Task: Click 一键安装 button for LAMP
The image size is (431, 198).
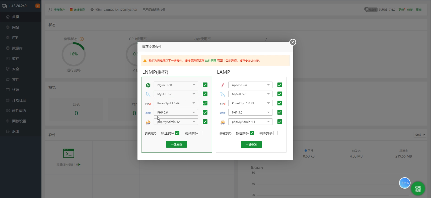Action: point(251,145)
